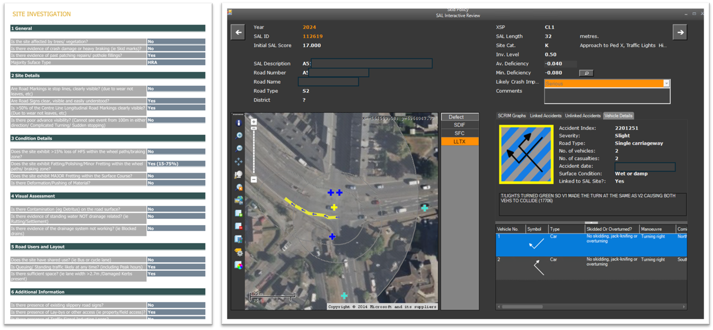This screenshot has height=330, width=713.
Task: Click the remove layer icon with red minus
Action: [238, 227]
